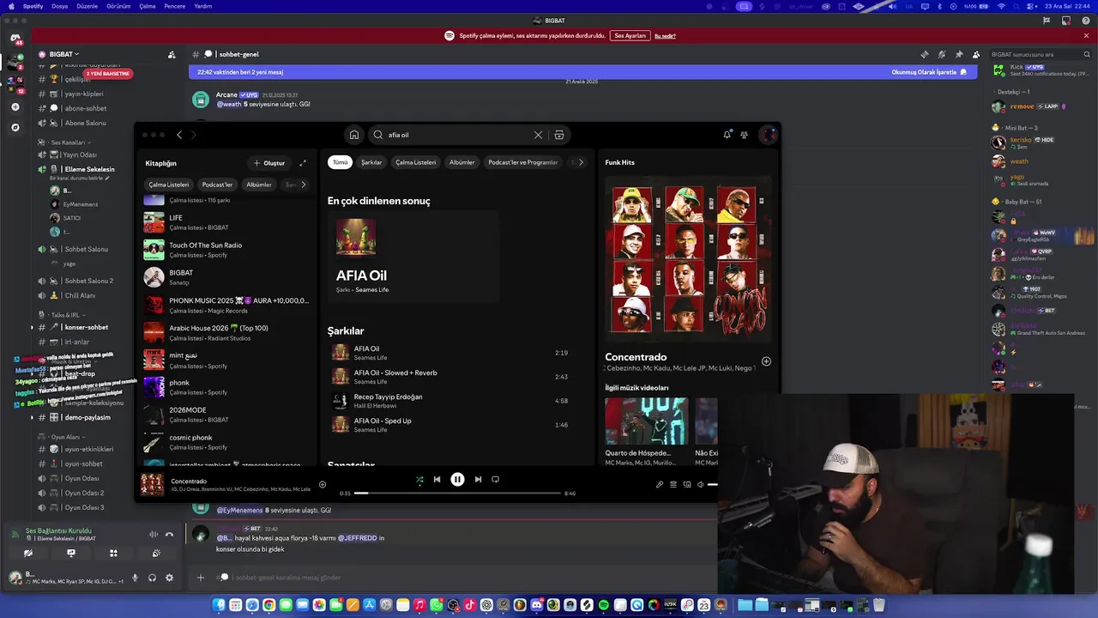Click Ses Ayarları button in banner
Screen dimensions: 1098x618
click(630, 36)
